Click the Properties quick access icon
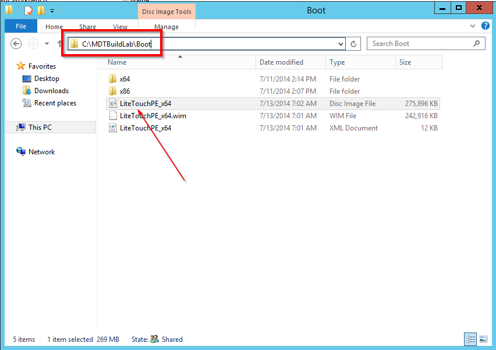This screenshot has width=496, height=350. tap(29, 10)
